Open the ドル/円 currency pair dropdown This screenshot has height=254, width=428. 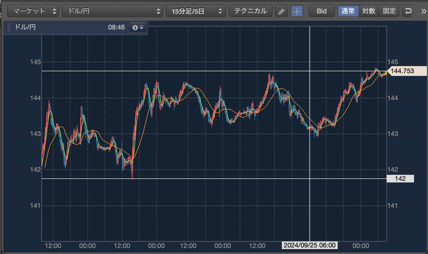(x=112, y=11)
